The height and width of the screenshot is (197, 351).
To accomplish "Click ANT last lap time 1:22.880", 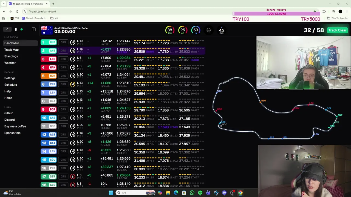I will point(123,49).
